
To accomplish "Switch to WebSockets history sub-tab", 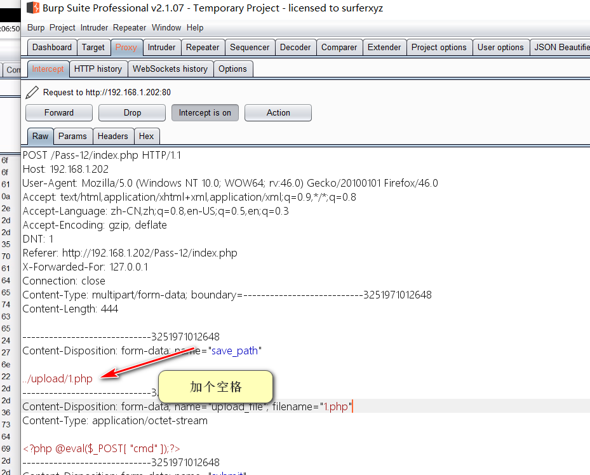I will (170, 69).
